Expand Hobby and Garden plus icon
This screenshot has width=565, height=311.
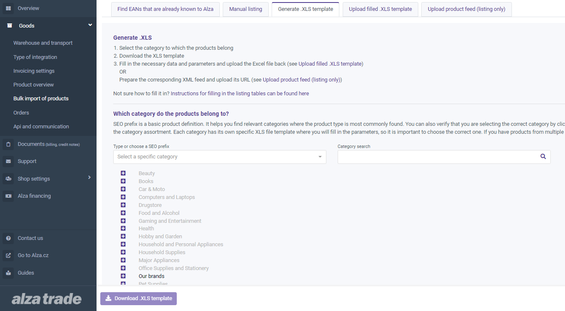(x=123, y=236)
